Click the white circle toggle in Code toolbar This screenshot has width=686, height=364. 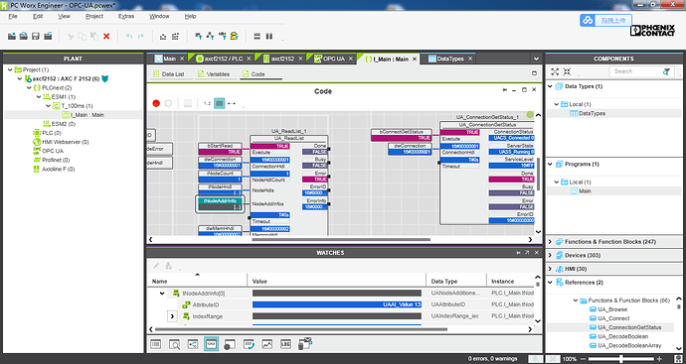coord(168,103)
